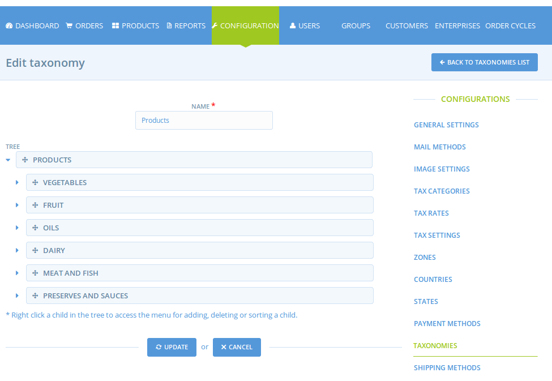552x381 pixels.
Task: Click the move handle icon beside OILS
Action: pyautogui.click(x=35, y=228)
